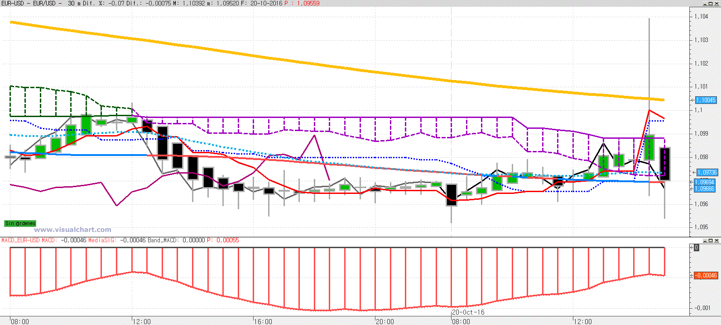Select the 1,09694 price tag on axis
The width and height of the screenshot is (721, 325).
pyautogui.click(x=704, y=183)
